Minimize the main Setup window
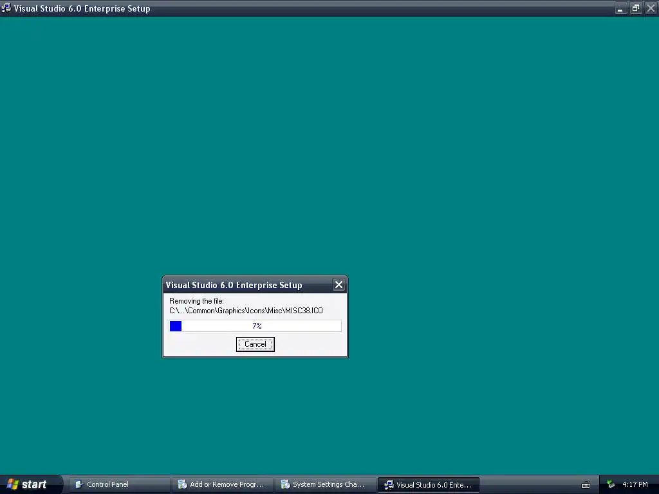This screenshot has width=659, height=494. 621,8
